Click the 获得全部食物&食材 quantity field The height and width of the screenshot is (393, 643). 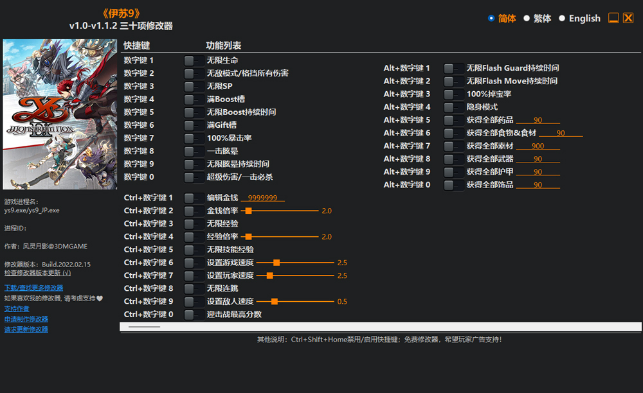561,133
